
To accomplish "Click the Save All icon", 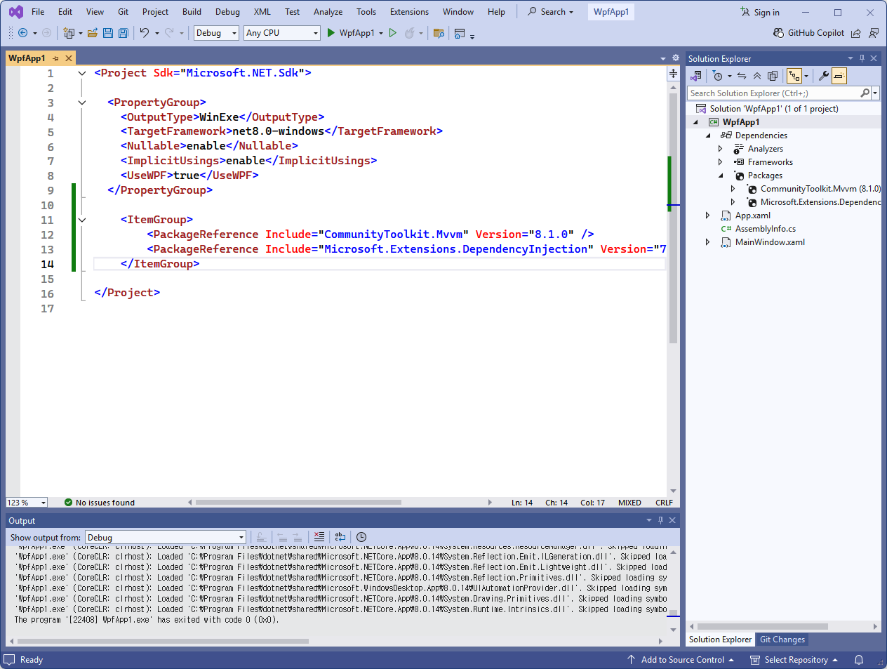I will 124,33.
